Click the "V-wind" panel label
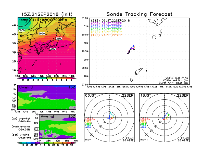202x156 pixels. (x=47, y=116)
